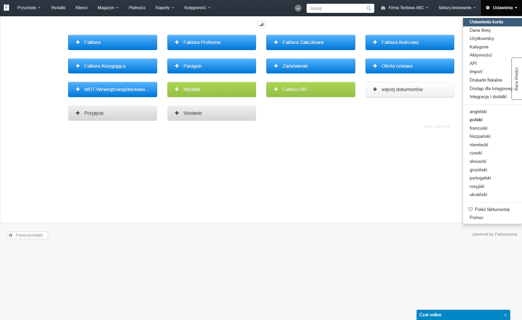This screenshot has height=320, width=522.
Task: Click the heart icon next to Poleć fakturownię
Action: tap(471, 209)
